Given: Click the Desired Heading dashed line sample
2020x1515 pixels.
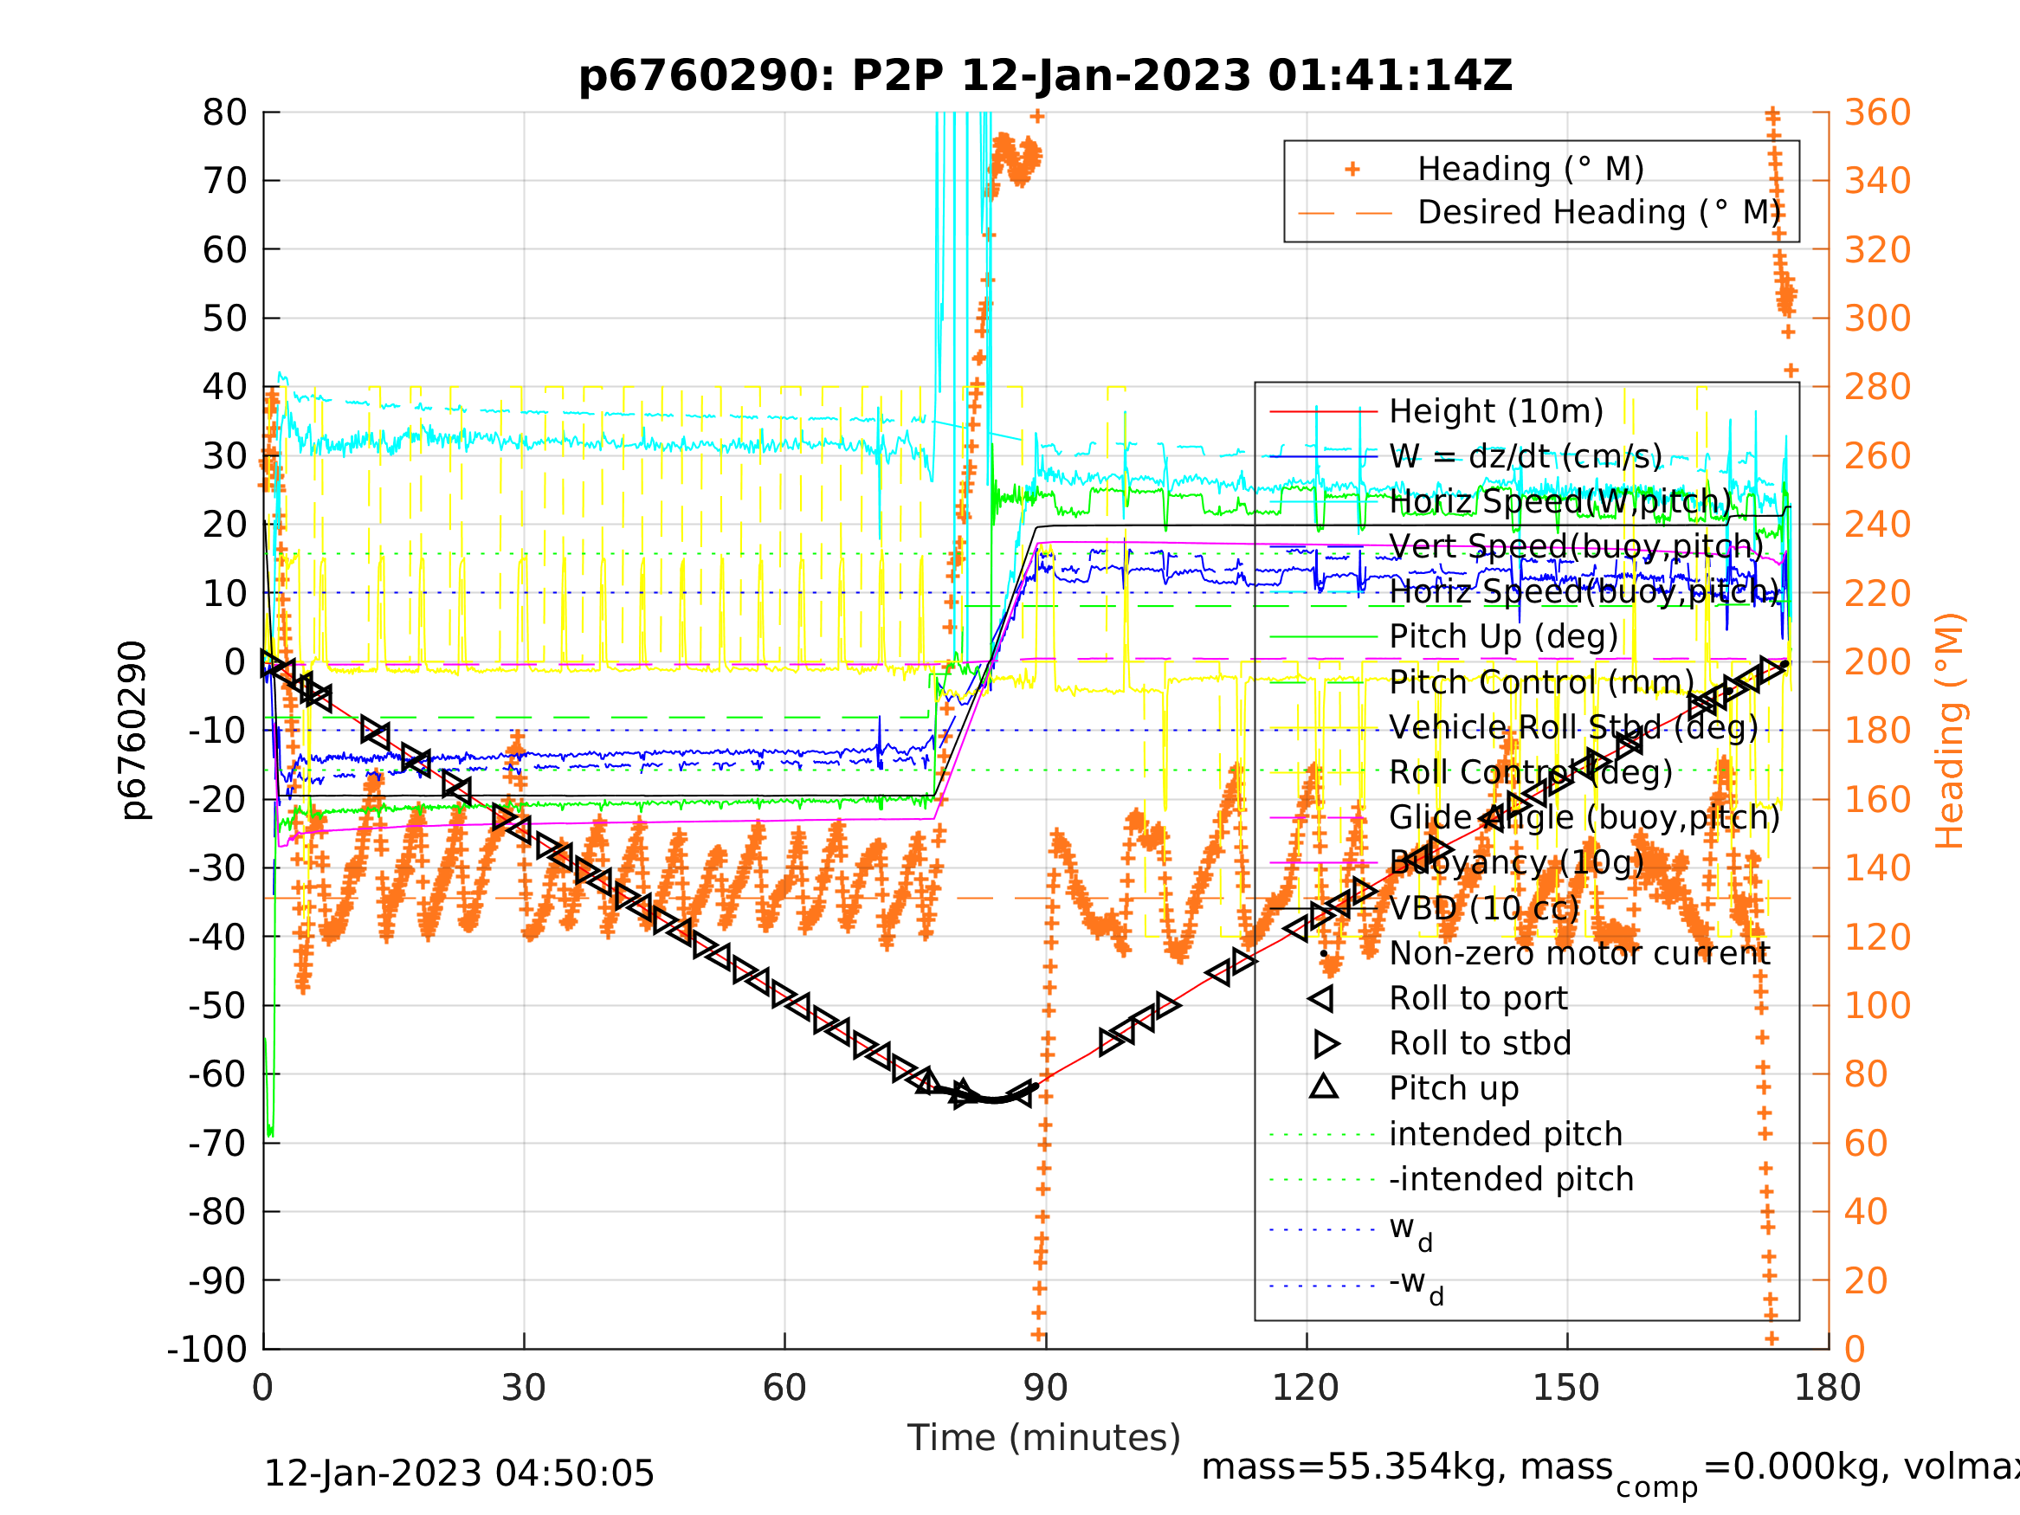Looking at the screenshot, I should (x=1346, y=214).
